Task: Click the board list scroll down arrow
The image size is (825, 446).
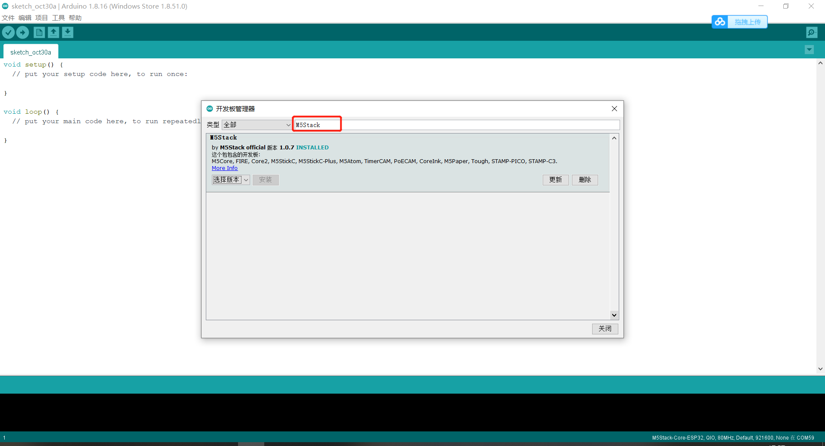Action: 614,315
